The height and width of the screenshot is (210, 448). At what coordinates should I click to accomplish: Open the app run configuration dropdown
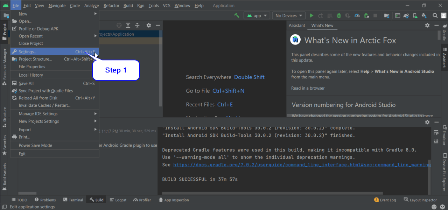coord(257,15)
